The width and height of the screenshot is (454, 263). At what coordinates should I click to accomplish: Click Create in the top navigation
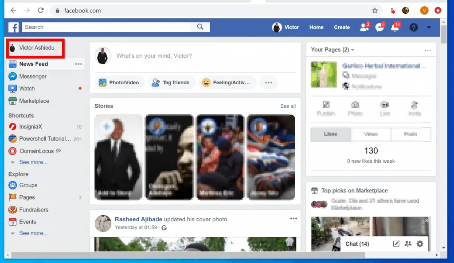(x=342, y=27)
